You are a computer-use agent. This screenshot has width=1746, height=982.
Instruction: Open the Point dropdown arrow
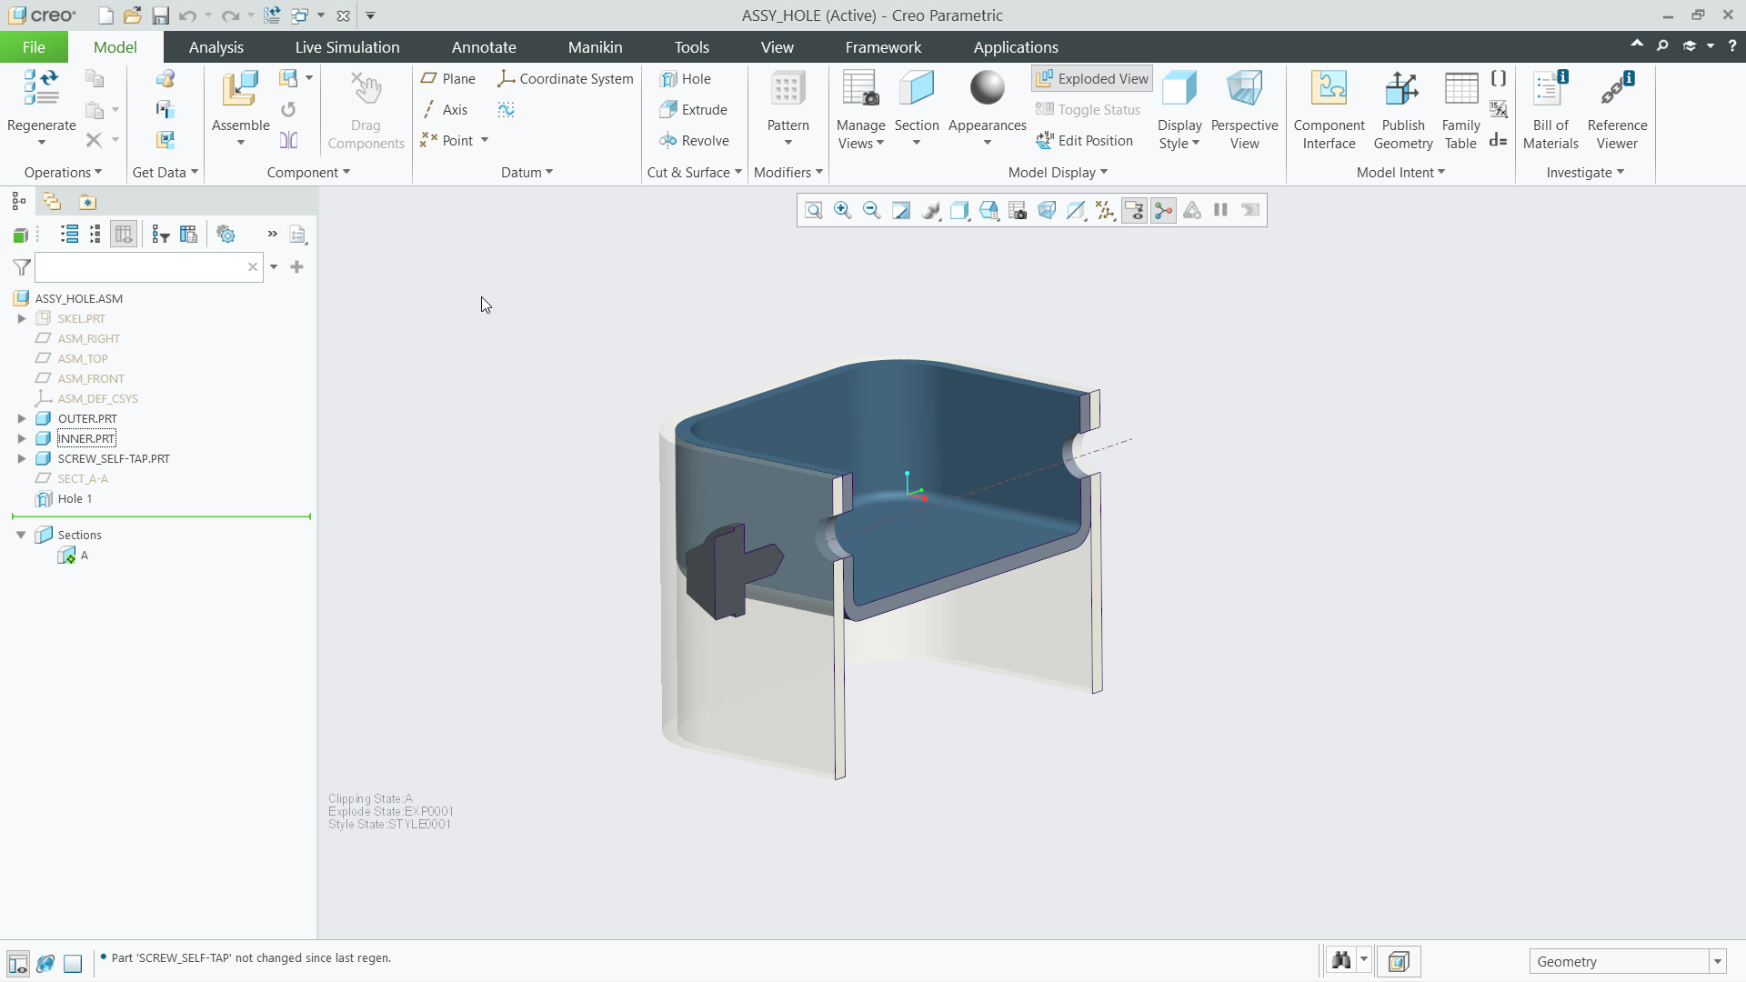point(485,140)
